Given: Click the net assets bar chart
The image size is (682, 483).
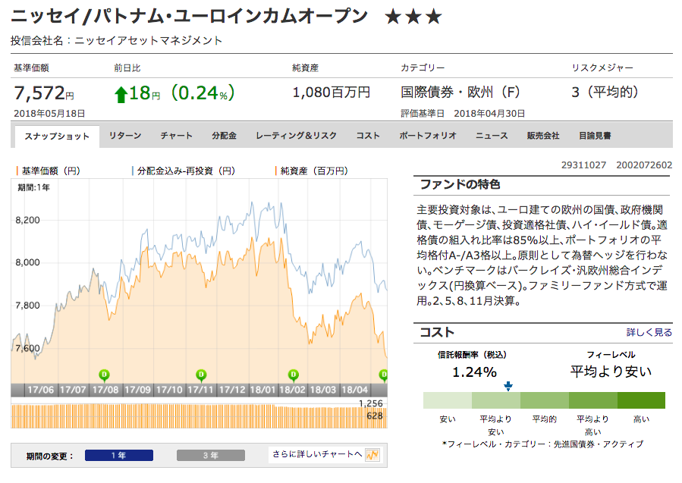Looking at the screenshot, I should coord(200,416).
